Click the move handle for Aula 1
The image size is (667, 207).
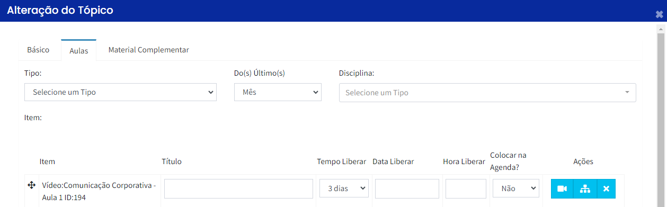31,185
